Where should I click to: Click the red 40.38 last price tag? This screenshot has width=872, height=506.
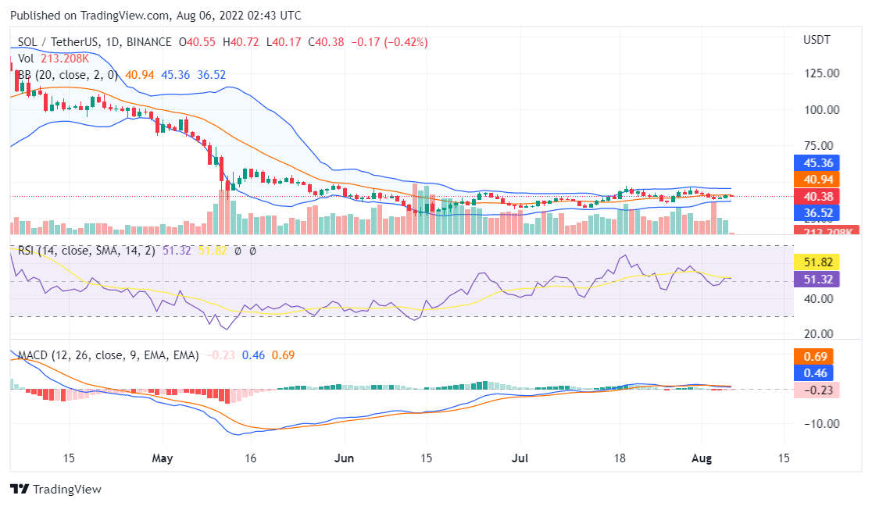tap(816, 196)
